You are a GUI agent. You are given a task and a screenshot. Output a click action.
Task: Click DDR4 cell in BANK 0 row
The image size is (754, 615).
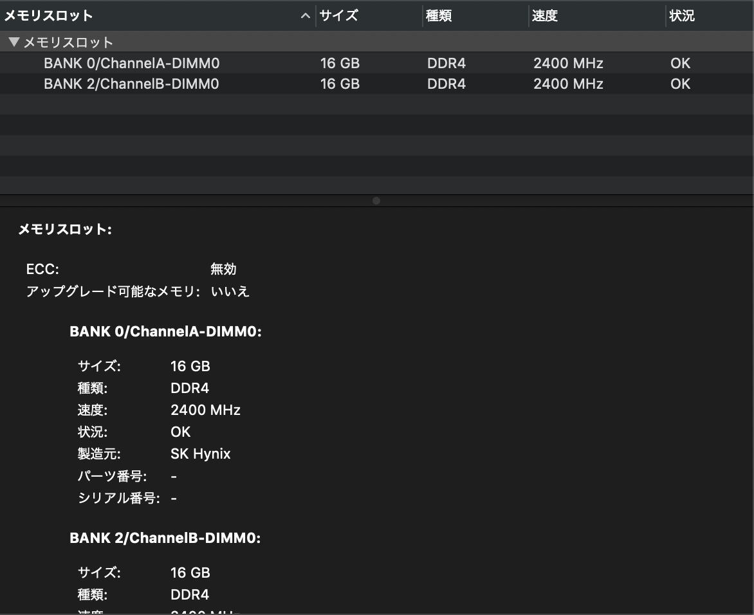click(x=446, y=63)
